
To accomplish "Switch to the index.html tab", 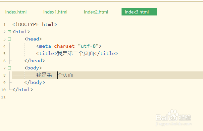I will (16, 12).
